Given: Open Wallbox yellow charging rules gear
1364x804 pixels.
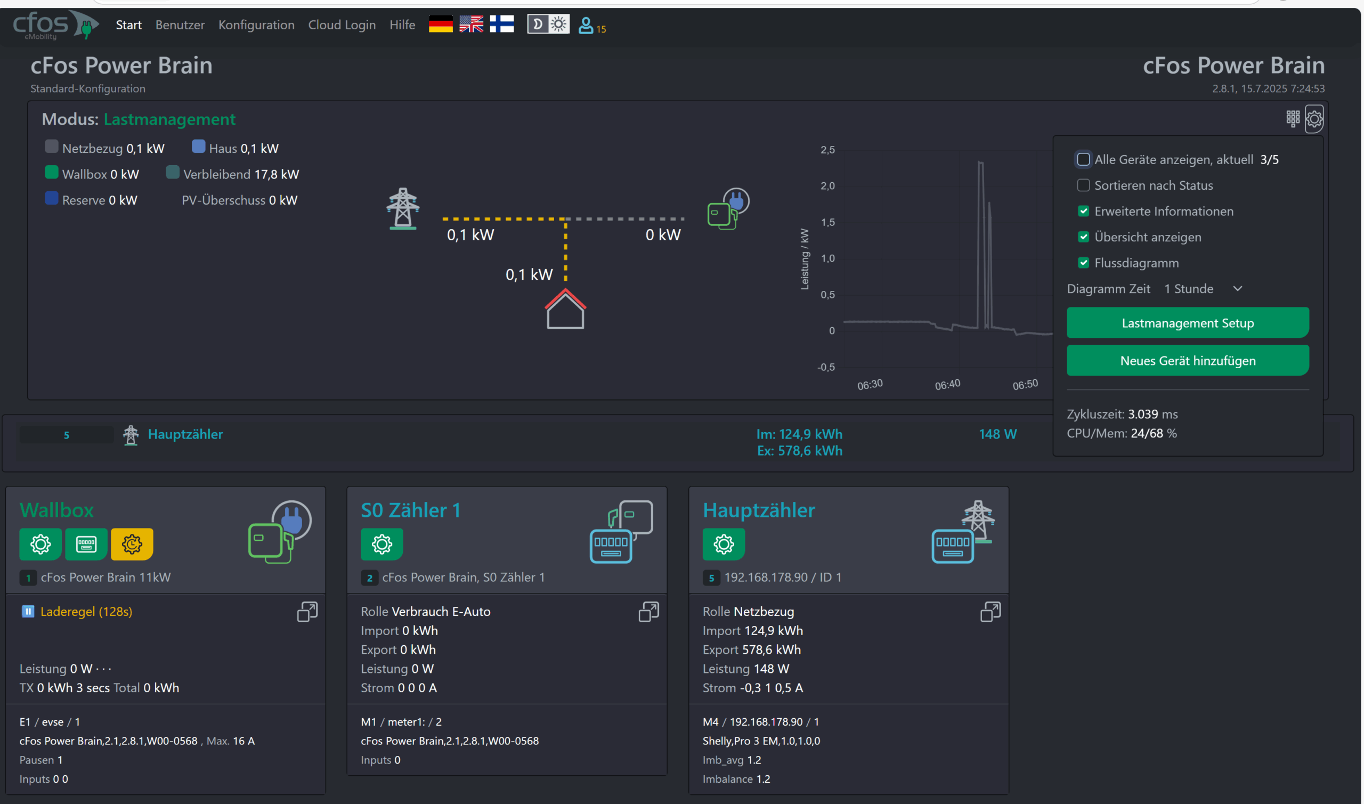Looking at the screenshot, I should (x=132, y=544).
